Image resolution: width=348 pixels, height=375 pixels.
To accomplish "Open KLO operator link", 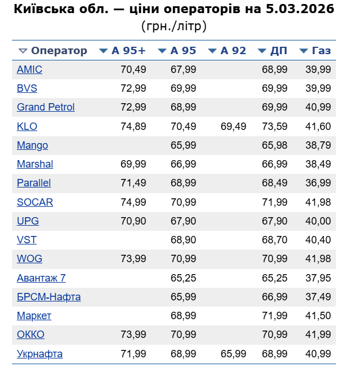I will coord(27,127).
